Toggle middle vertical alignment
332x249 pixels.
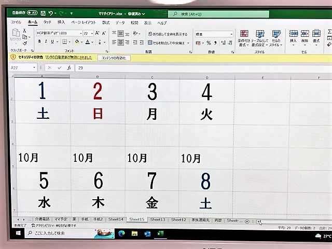coord(120,33)
